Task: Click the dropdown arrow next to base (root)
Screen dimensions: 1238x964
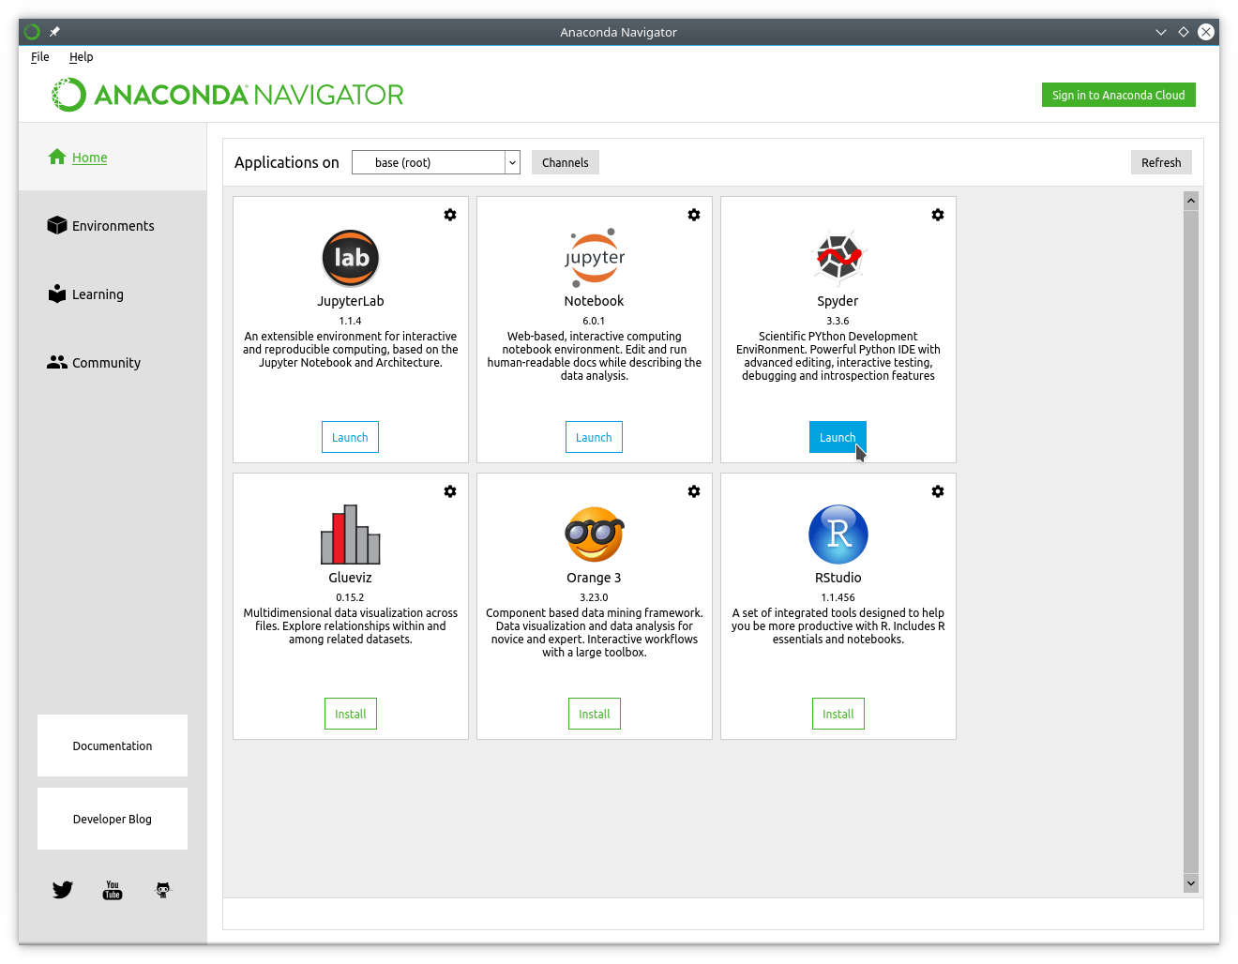Action: click(512, 162)
